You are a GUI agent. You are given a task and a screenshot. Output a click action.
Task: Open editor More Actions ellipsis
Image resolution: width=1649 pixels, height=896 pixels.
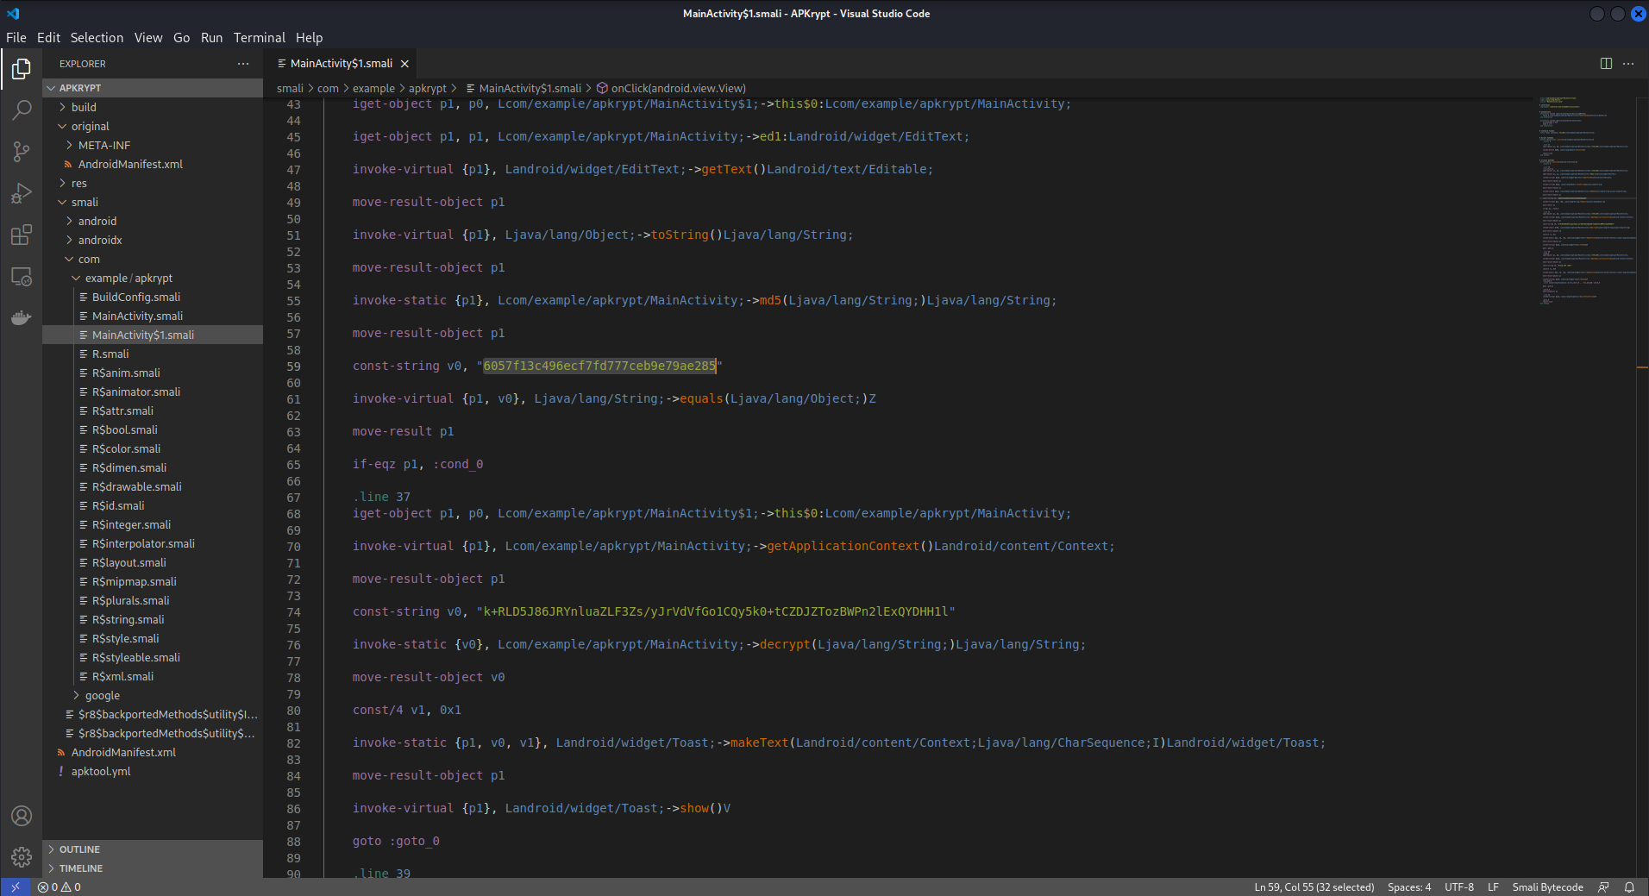pyautogui.click(x=1628, y=64)
